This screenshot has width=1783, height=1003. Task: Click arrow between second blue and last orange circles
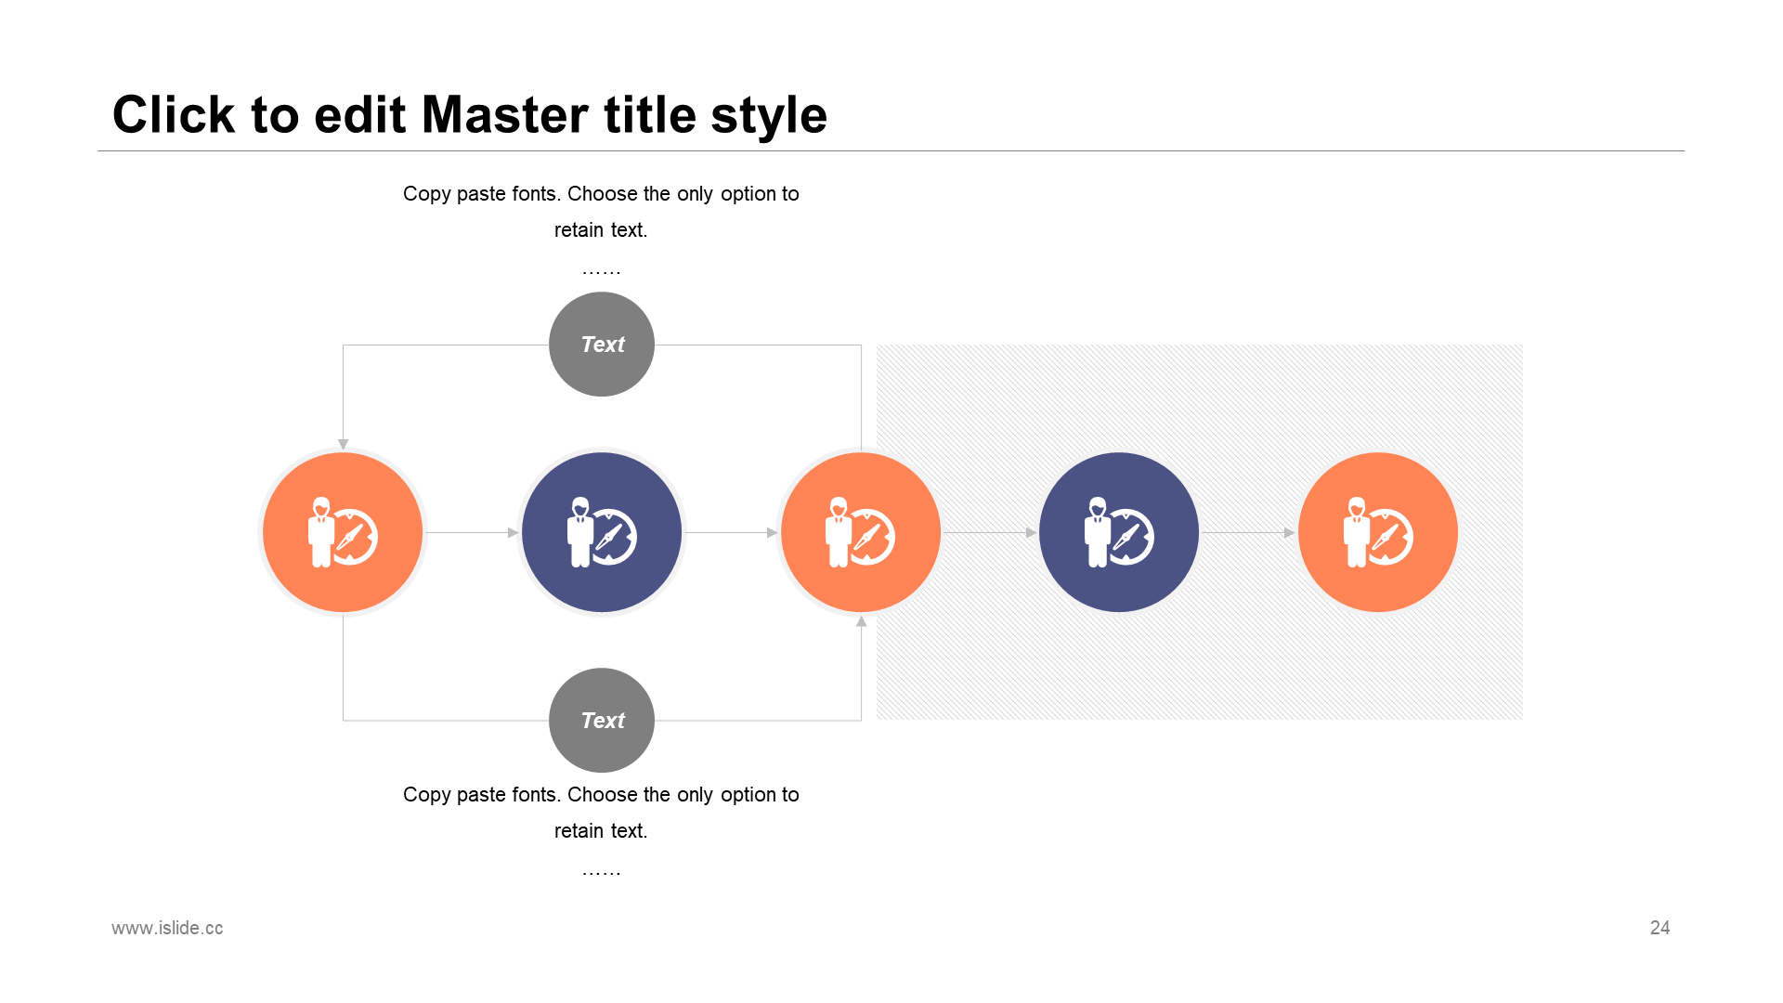[x=1248, y=532]
